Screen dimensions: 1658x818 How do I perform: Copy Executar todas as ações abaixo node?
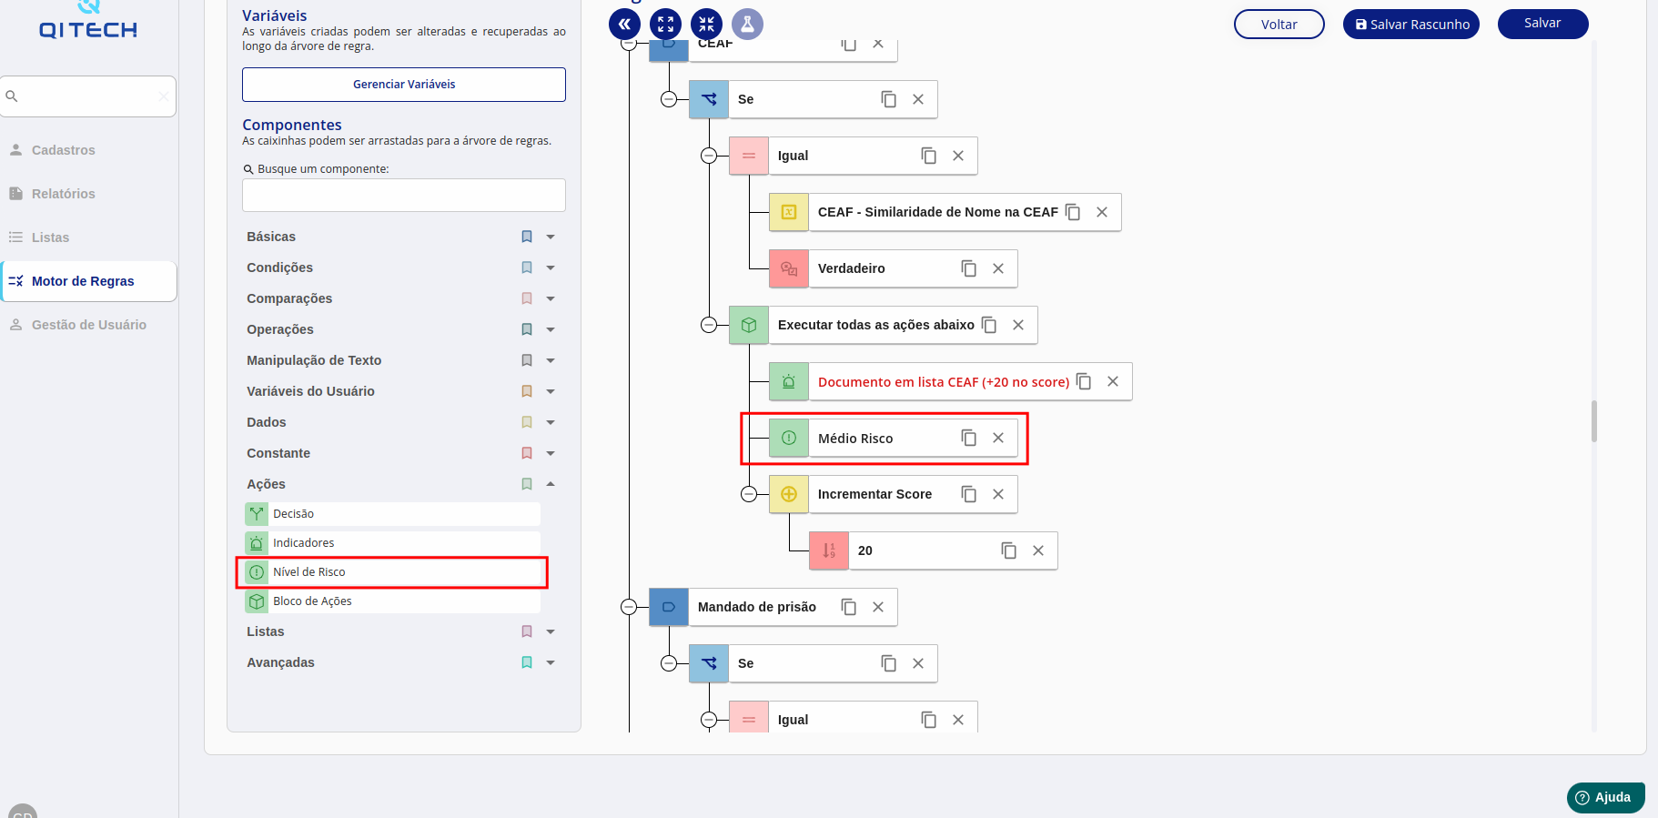point(989,325)
